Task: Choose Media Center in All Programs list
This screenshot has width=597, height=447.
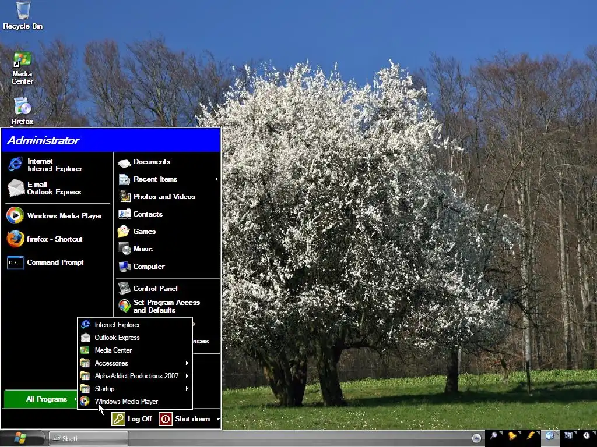Action: pyautogui.click(x=135, y=350)
